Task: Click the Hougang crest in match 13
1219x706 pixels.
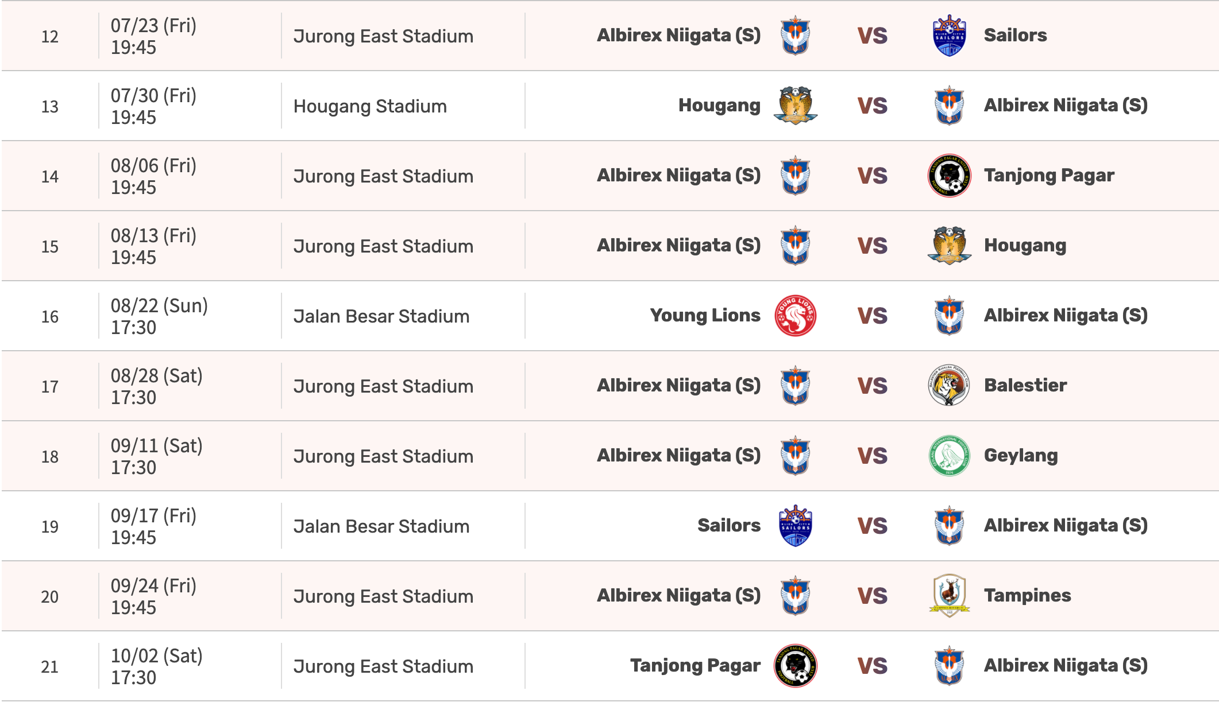Action: [795, 106]
